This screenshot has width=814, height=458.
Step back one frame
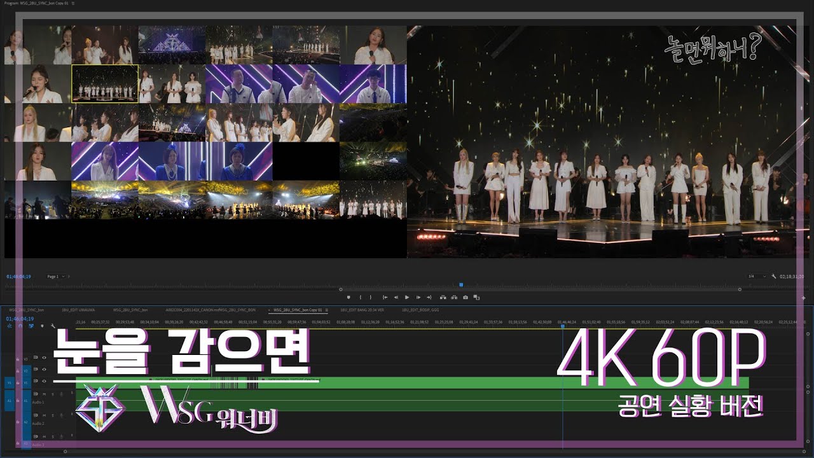tap(396, 297)
